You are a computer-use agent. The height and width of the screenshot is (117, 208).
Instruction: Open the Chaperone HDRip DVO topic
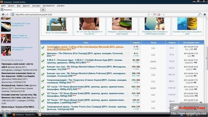[87, 81]
